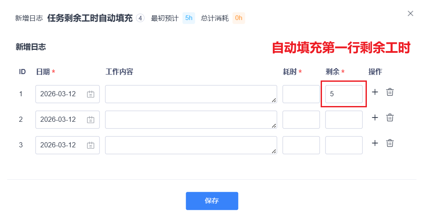Viewport: 425px width, 221px height.
Task: Click the 耗时 field in row 2
Action: [x=301, y=120]
